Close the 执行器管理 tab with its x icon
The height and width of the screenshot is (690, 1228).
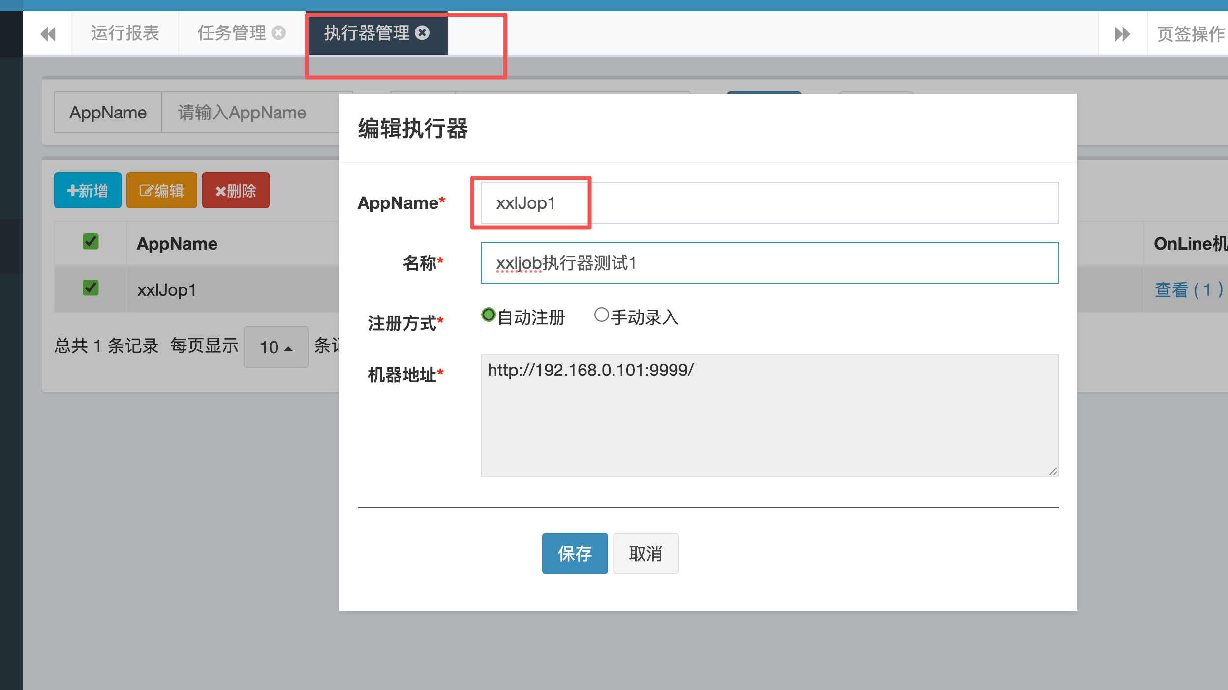coord(422,33)
